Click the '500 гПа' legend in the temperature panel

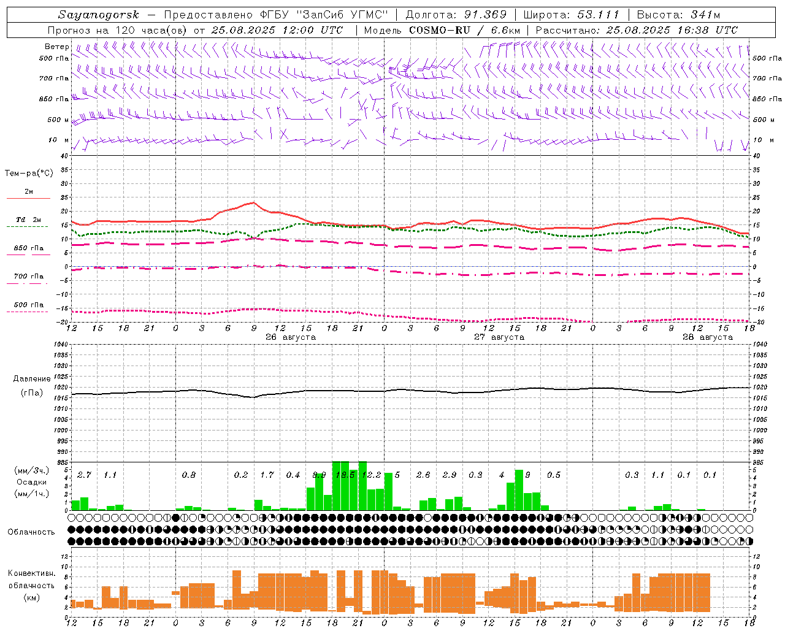[29, 305]
